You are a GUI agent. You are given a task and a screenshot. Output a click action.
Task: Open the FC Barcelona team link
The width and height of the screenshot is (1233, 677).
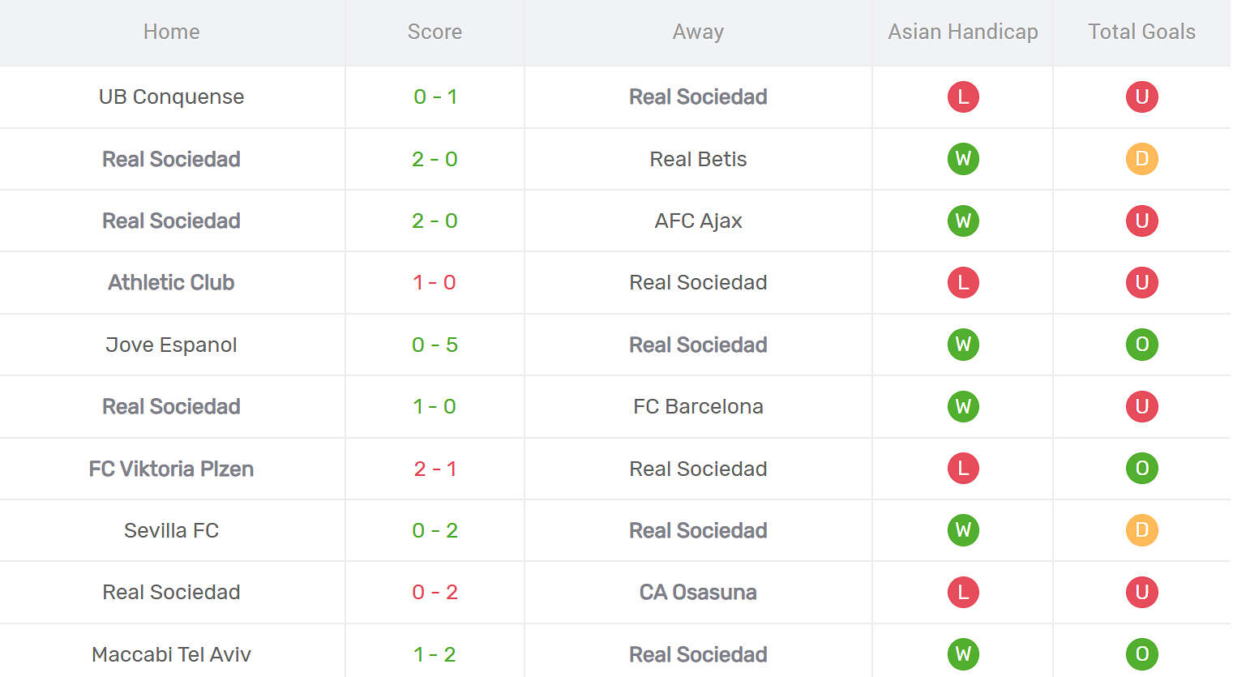698,406
